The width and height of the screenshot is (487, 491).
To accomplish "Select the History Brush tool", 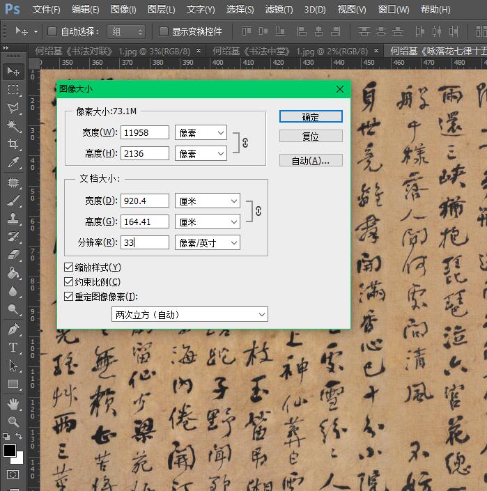I will 13,237.
